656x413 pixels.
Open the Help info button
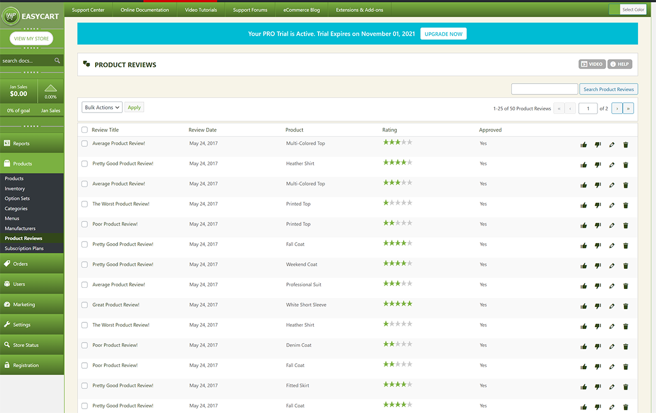(619, 64)
